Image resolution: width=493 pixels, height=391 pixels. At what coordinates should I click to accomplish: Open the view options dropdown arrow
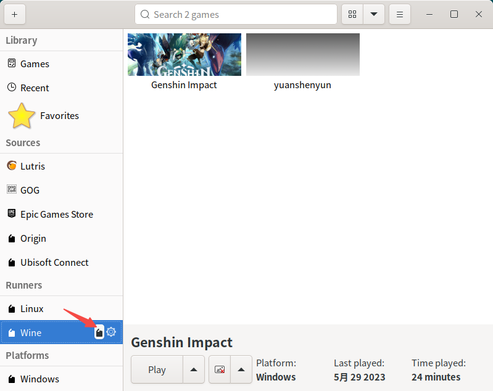[x=374, y=14]
